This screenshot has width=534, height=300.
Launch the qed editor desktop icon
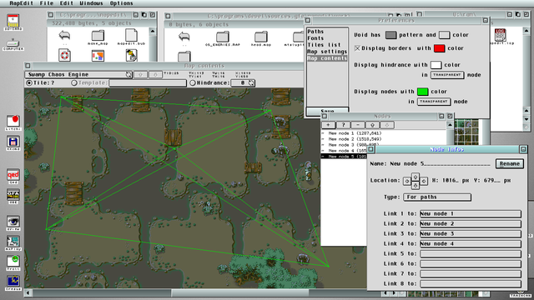(x=13, y=176)
